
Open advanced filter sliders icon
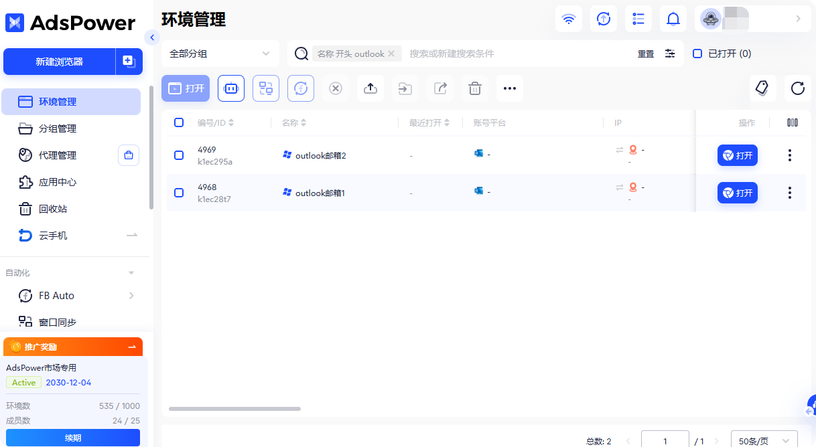pyautogui.click(x=670, y=54)
